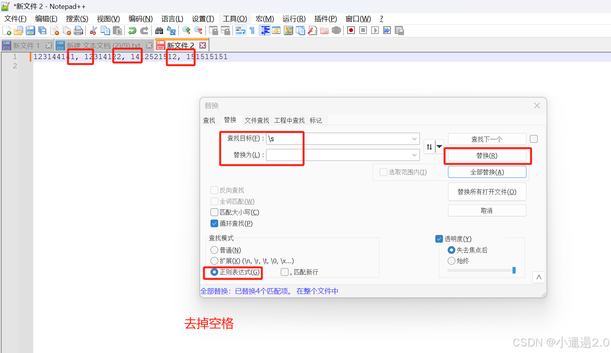Switch to the 工程中查找 dialog tab

pyautogui.click(x=289, y=120)
